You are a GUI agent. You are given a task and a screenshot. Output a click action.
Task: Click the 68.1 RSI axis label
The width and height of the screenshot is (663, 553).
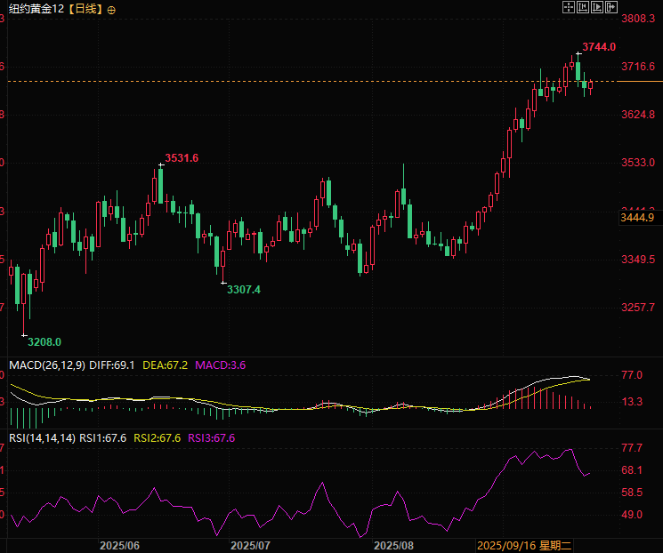(x=632, y=470)
